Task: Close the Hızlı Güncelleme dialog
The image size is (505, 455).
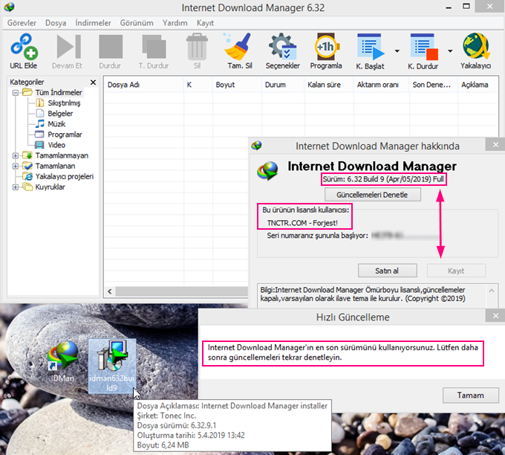Action: point(495,316)
